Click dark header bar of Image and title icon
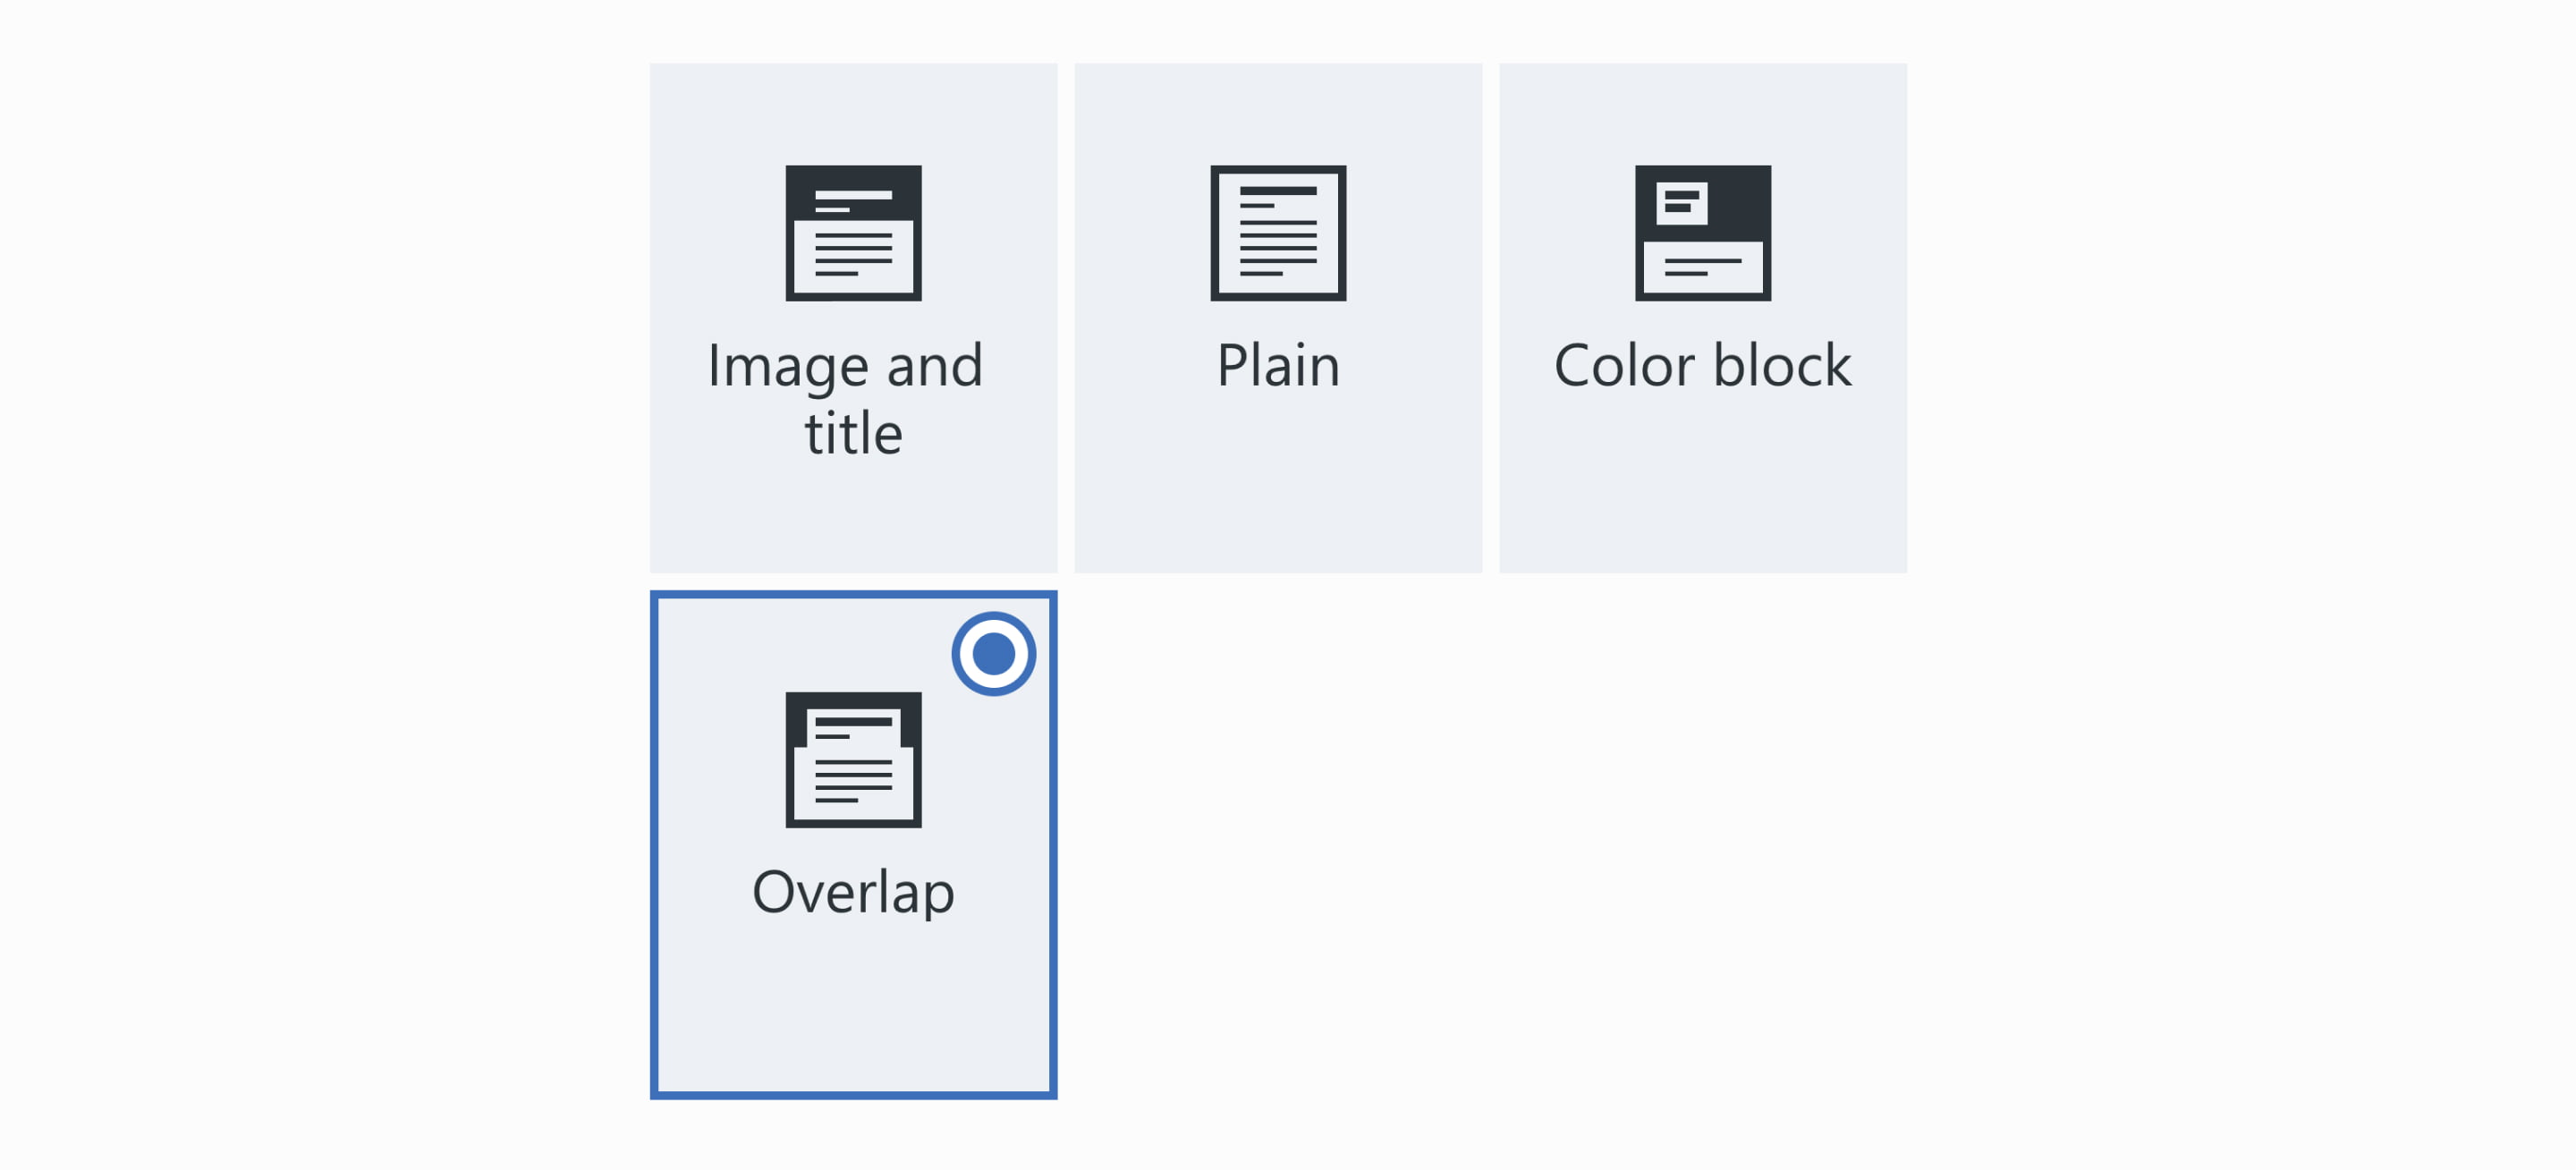 pyautogui.click(x=853, y=178)
